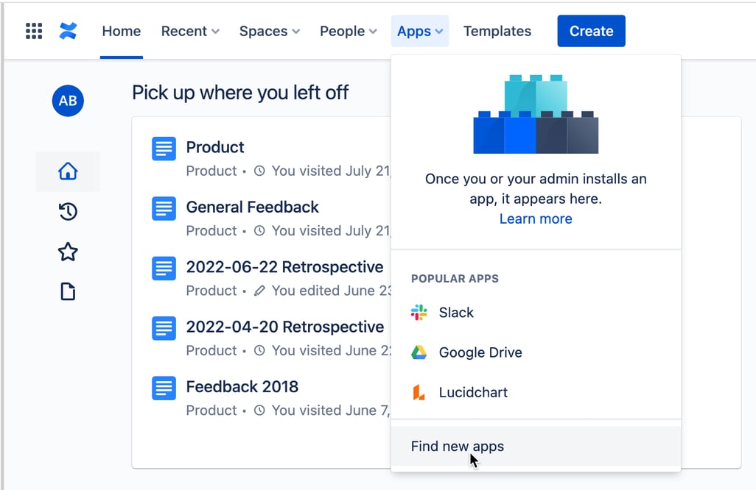This screenshot has height=490, width=756.
Task: Follow the Learn more link
Action: pos(536,219)
